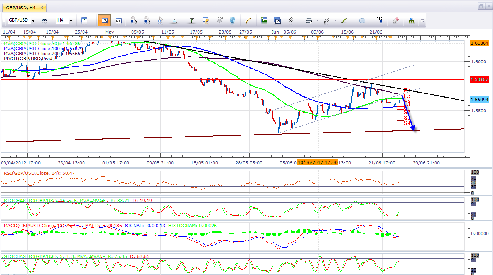
Task: Expand the Gann fan dropdown arrow
Action: pos(335,20)
